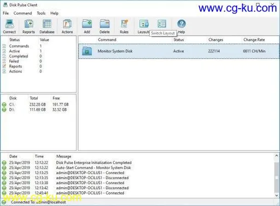
Task: Open the Reports toolbar icon
Action: (x=28, y=24)
